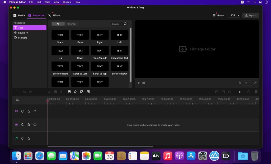The image size is (271, 164).
Task: Open the Fit zoom dropdown below the preview
Action: (x=247, y=83)
